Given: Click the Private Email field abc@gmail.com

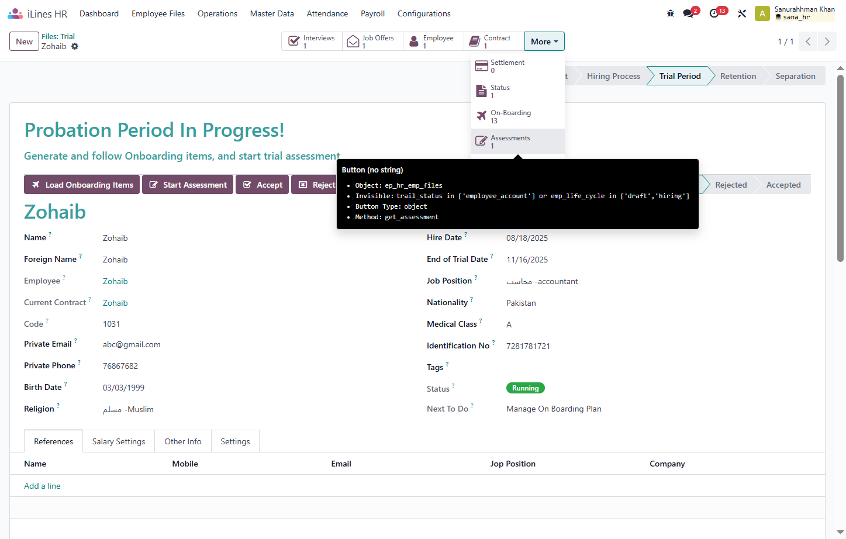Looking at the screenshot, I should click(x=132, y=344).
